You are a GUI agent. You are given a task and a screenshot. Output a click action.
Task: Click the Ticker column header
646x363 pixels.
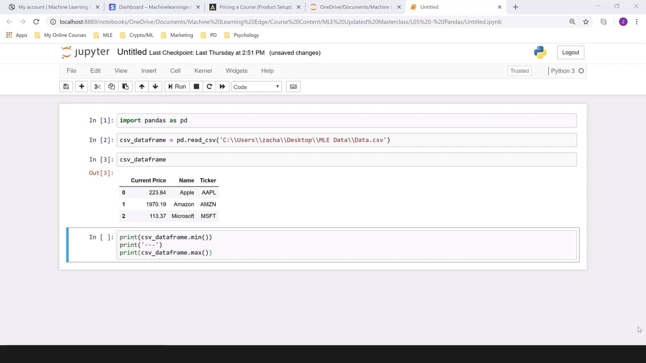coord(208,180)
